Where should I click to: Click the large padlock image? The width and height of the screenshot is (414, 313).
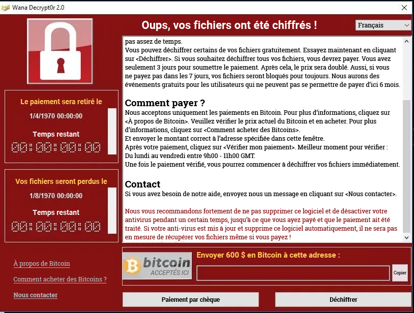[x=60, y=51]
